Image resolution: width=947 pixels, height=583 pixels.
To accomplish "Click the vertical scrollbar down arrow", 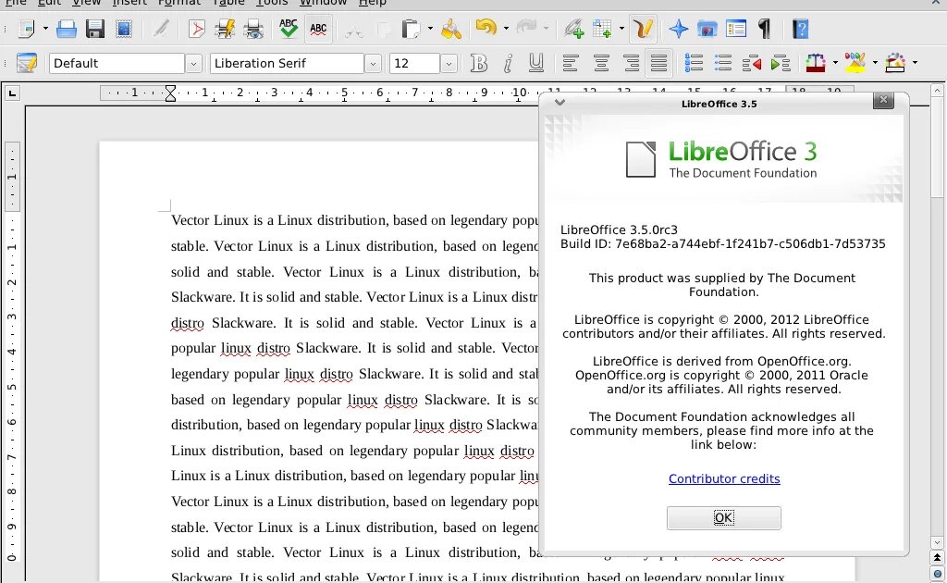I will pyautogui.click(x=935, y=543).
